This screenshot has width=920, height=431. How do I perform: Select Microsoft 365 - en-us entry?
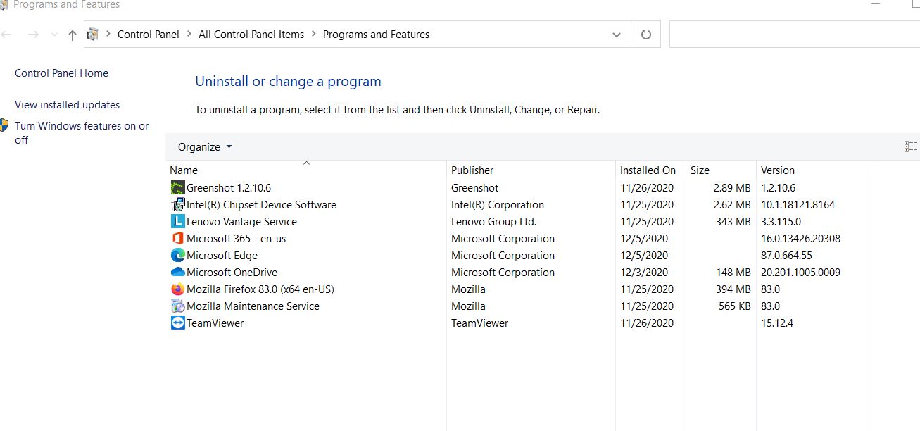(x=236, y=239)
